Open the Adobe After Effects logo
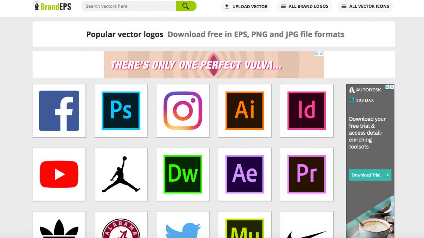Screen dimensions: 424x238 (245, 173)
